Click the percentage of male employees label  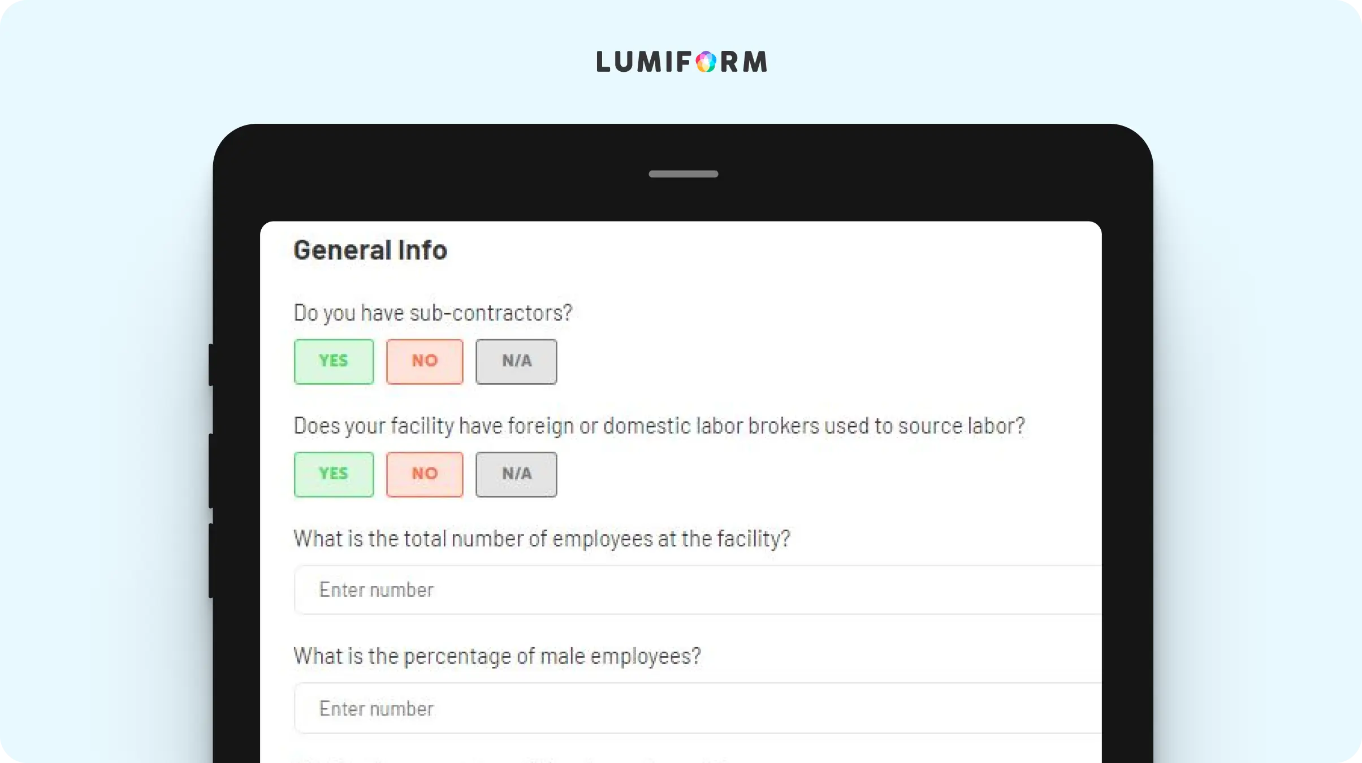tap(497, 657)
